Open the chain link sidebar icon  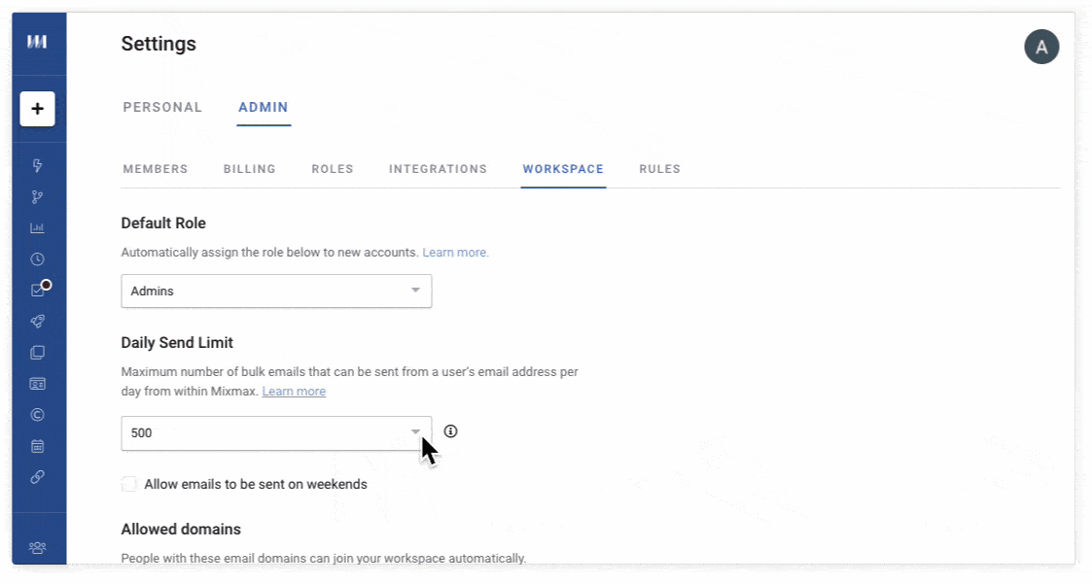(x=38, y=477)
